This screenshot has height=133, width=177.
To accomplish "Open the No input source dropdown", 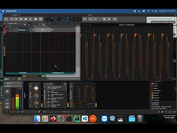I will (13, 83).
